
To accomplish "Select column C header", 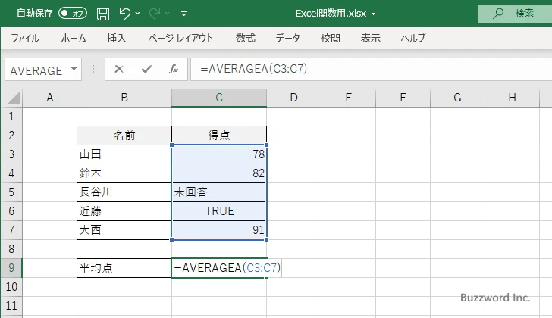I will [x=219, y=98].
